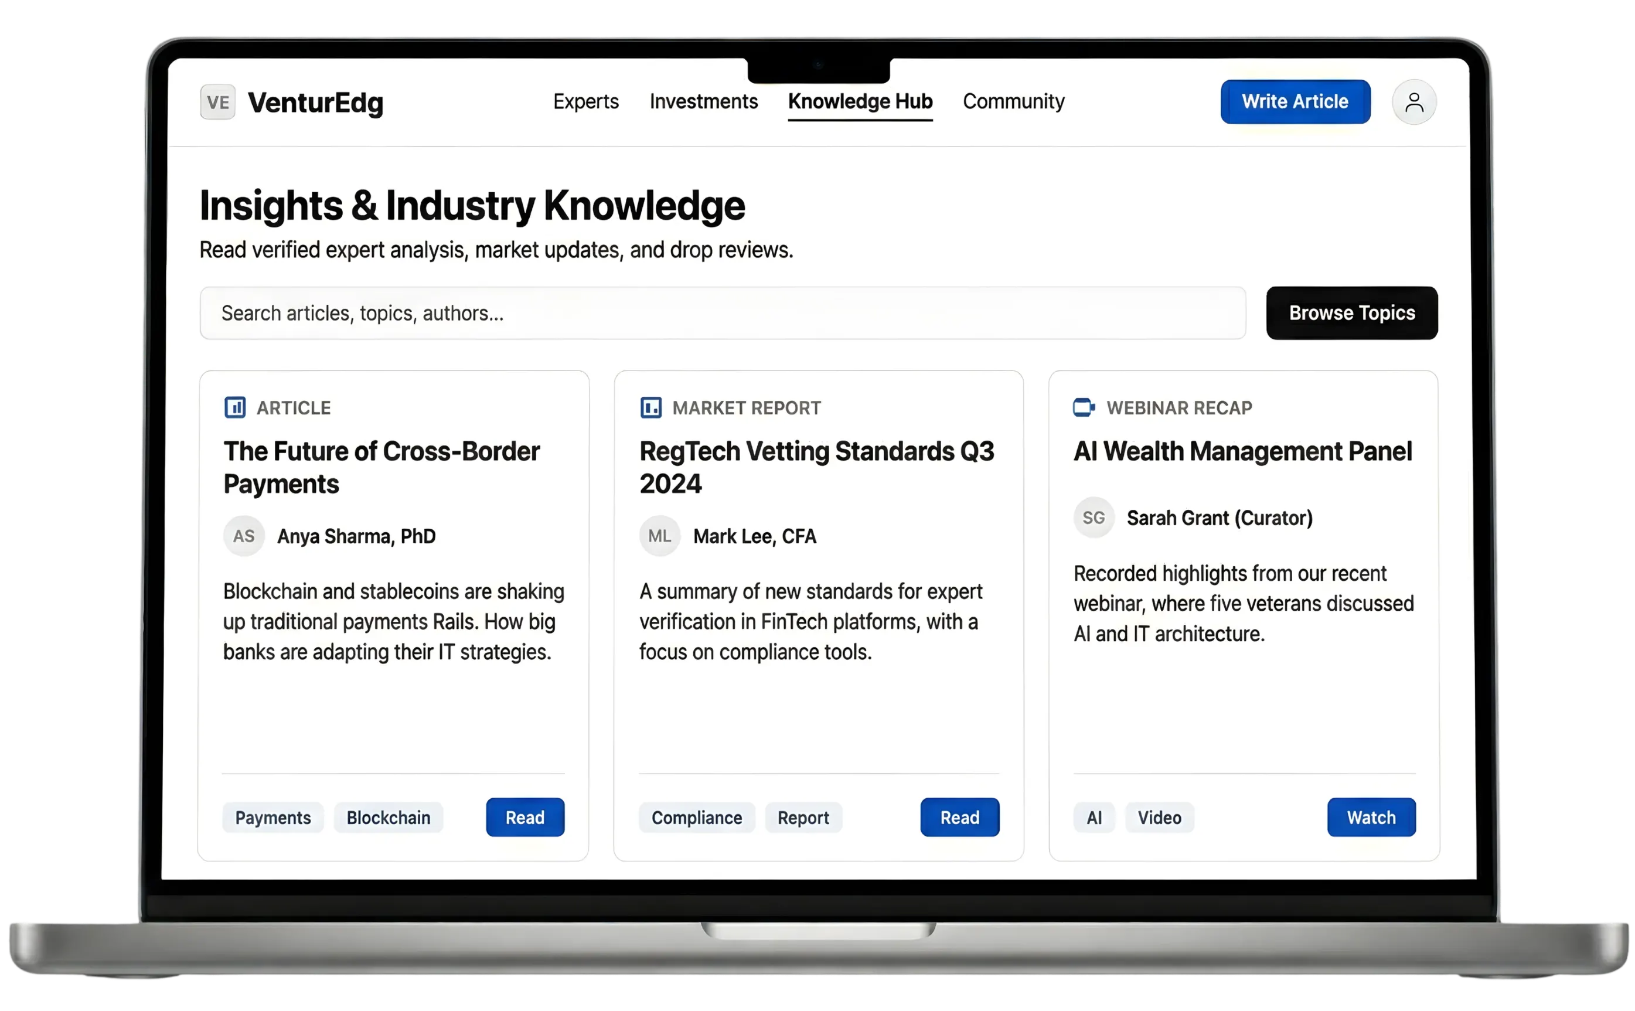This screenshot has height=1011, width=1635.
Task: Click the Webinar Recap video icon
Action: pos(1084,407)
